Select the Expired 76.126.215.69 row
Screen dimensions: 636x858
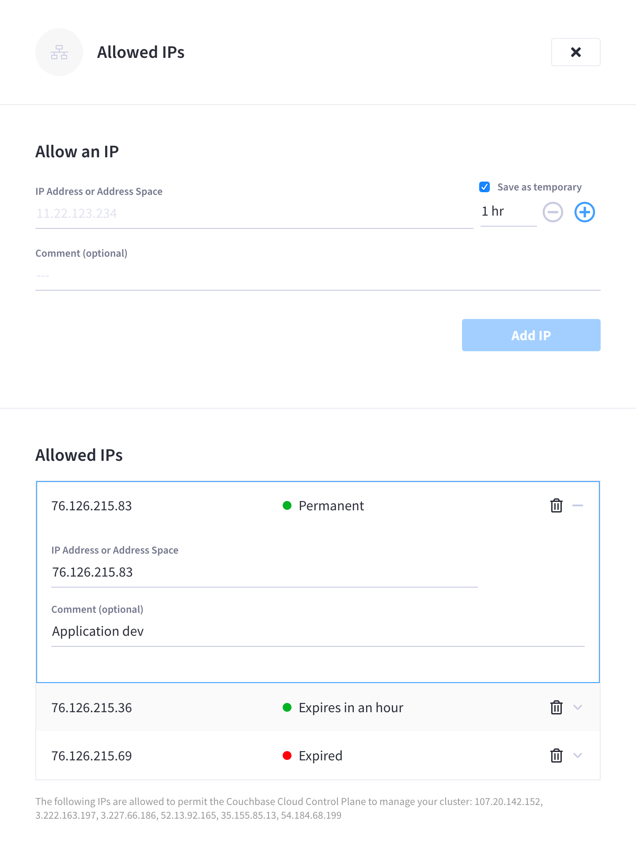177,755
